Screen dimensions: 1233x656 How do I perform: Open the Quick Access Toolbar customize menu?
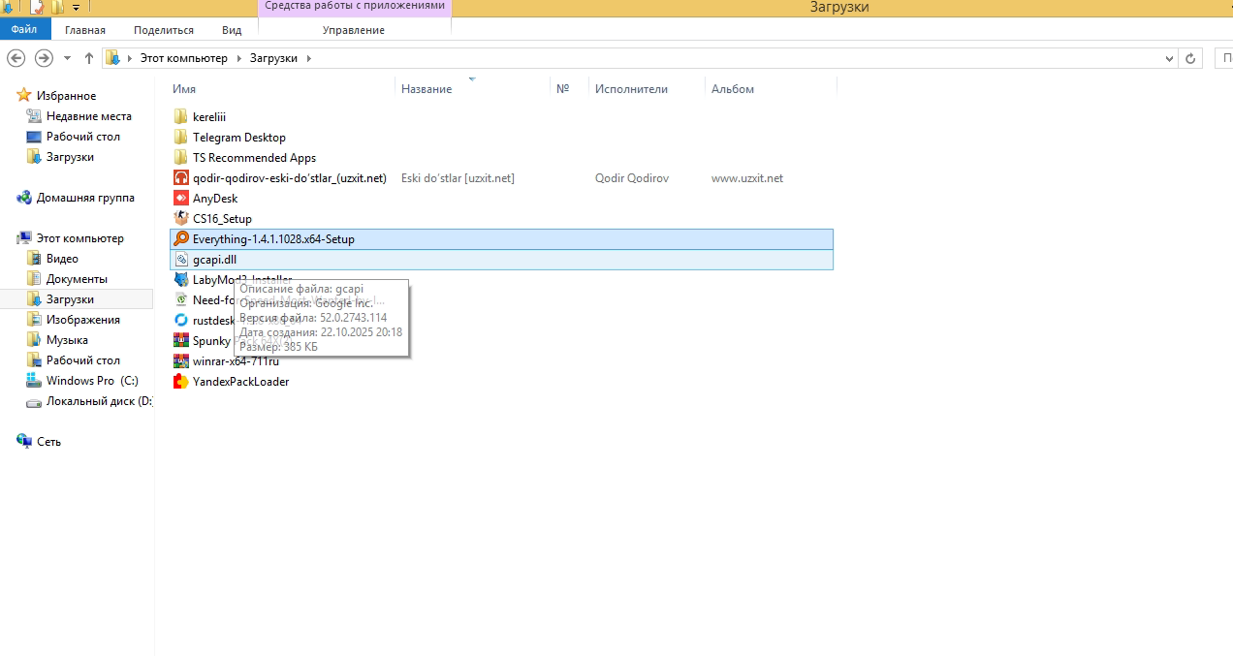pos(76,7)
